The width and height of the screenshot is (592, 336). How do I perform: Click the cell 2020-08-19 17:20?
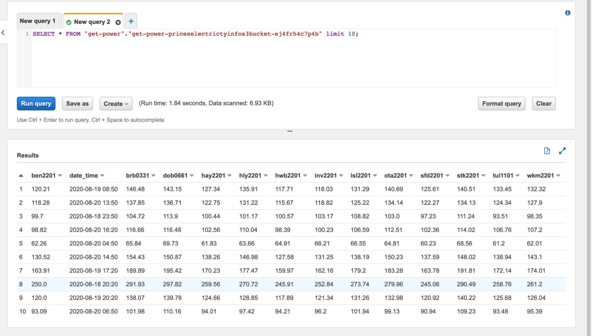[x=93, y=271]
